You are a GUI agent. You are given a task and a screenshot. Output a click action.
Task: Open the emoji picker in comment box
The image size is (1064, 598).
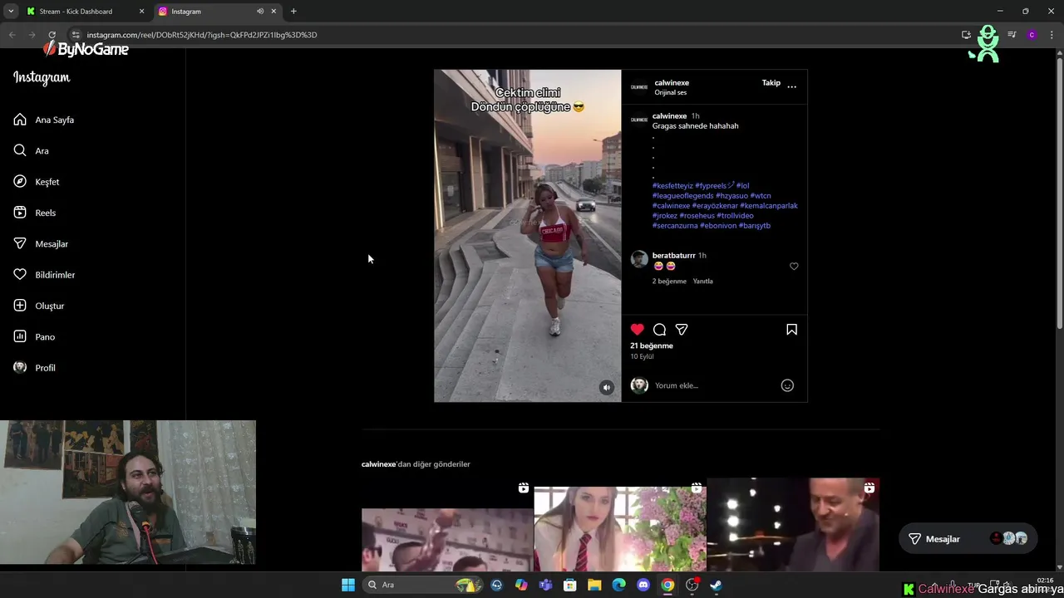click(x=787, y=385)
